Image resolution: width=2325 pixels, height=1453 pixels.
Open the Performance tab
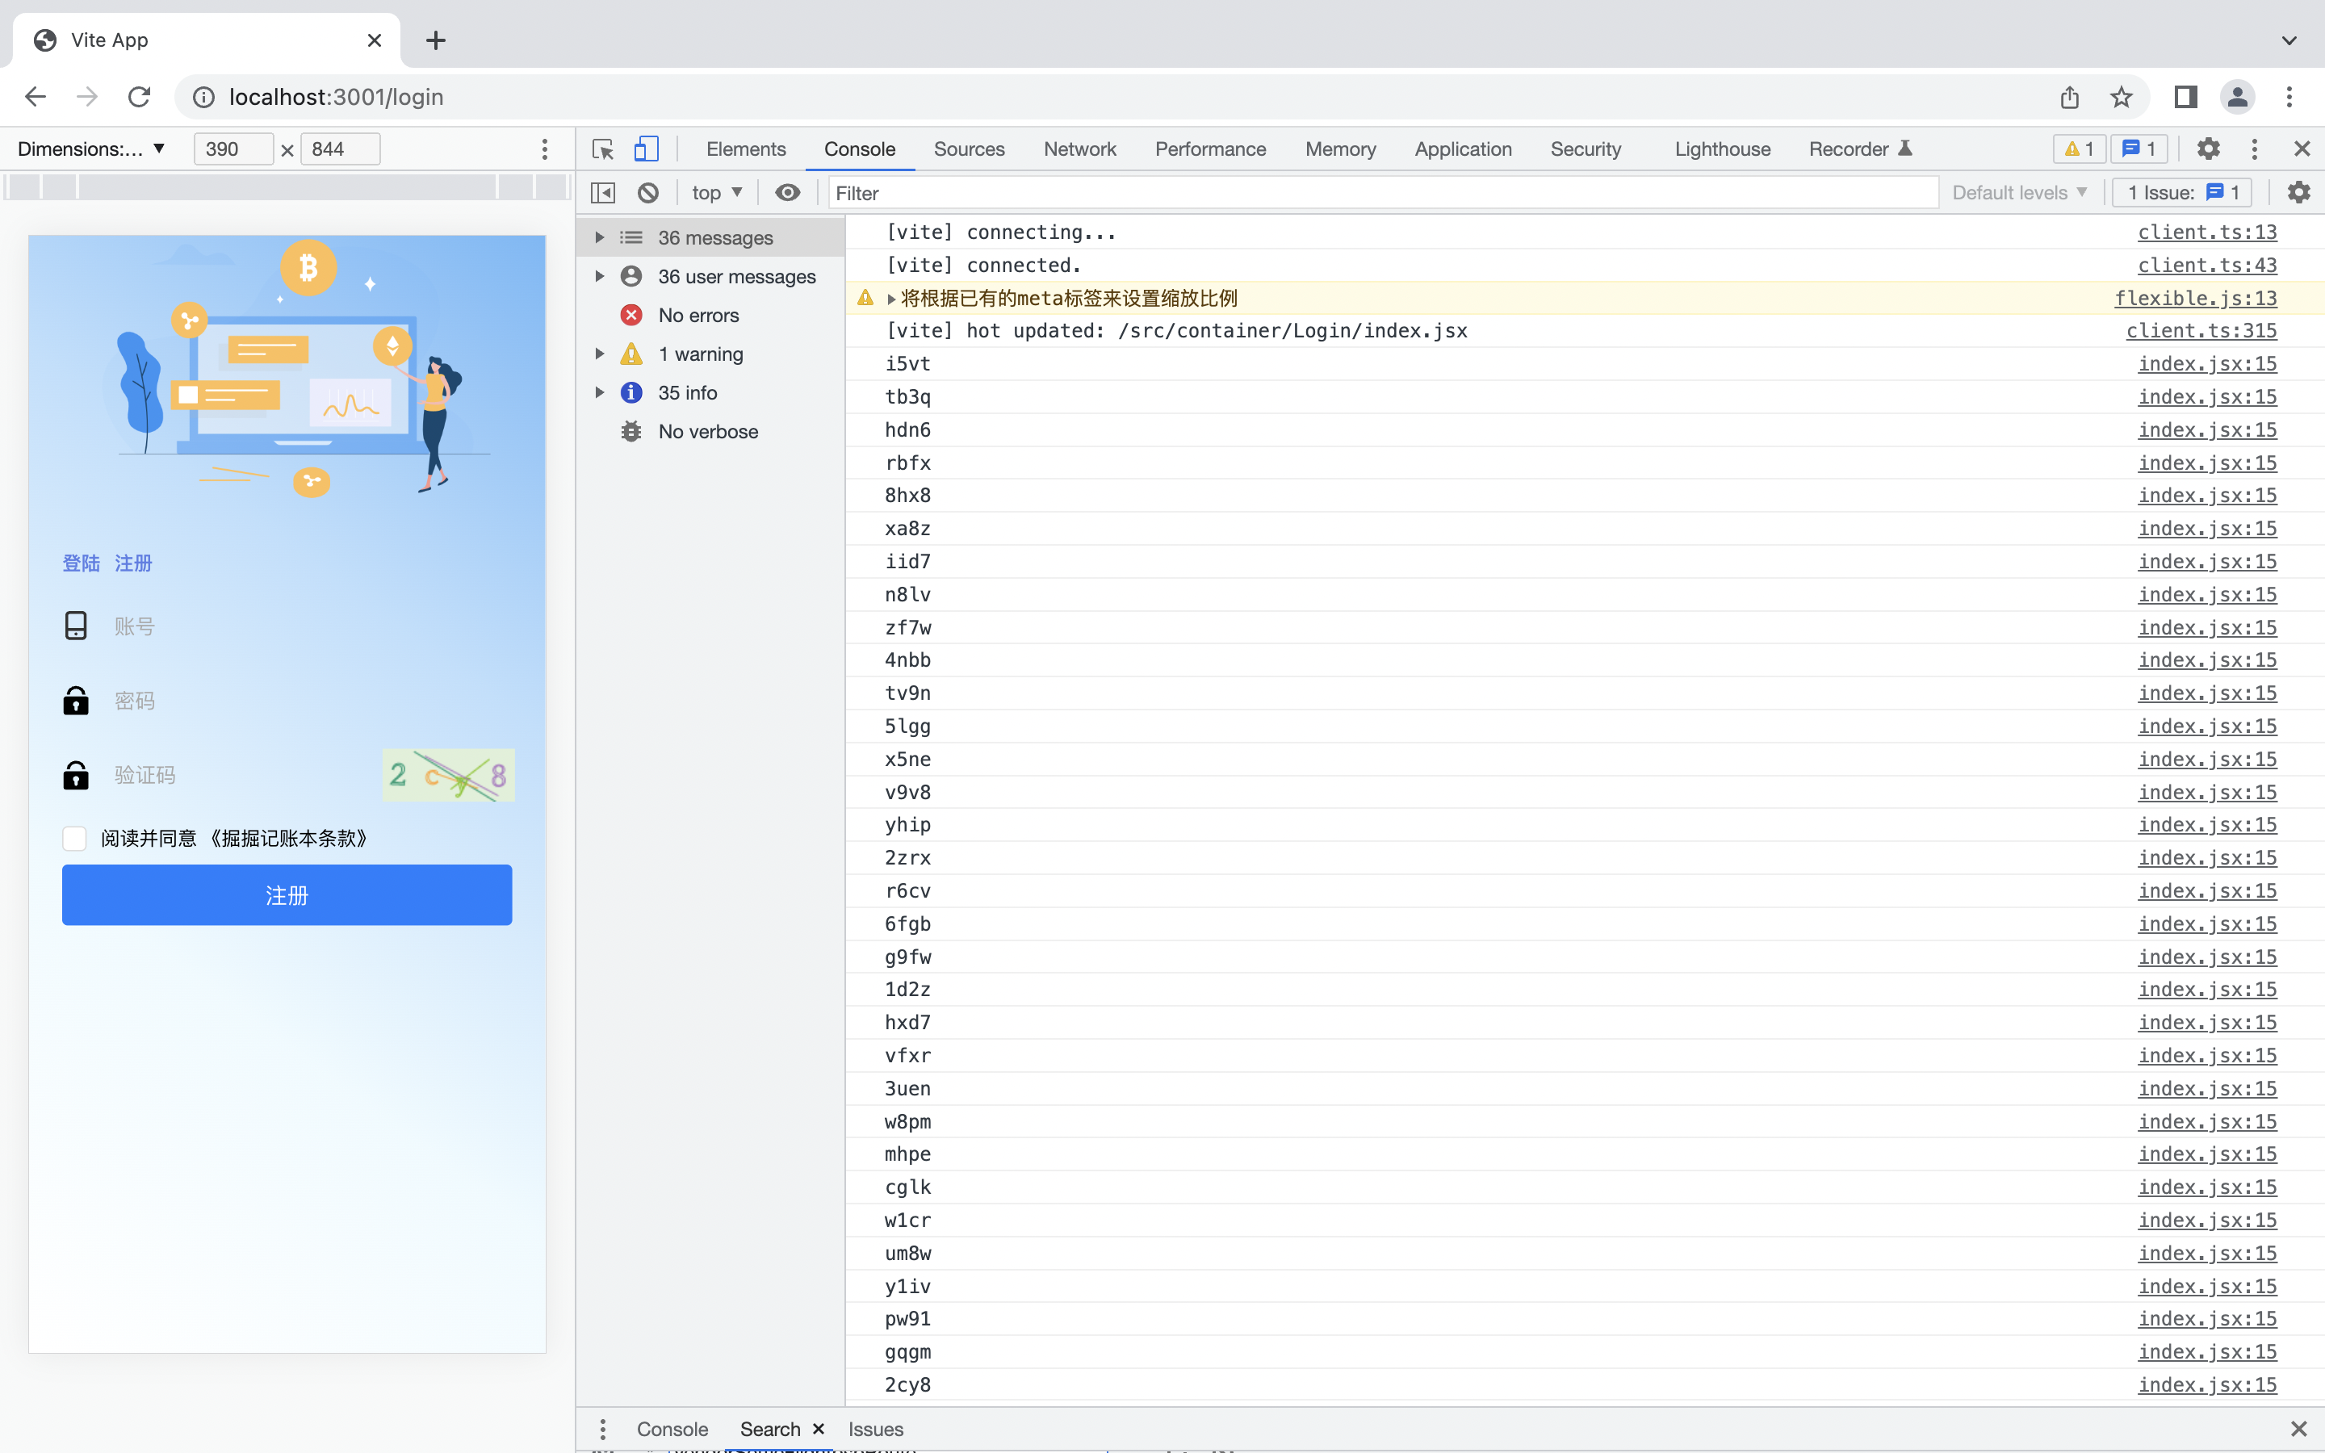1211,149
